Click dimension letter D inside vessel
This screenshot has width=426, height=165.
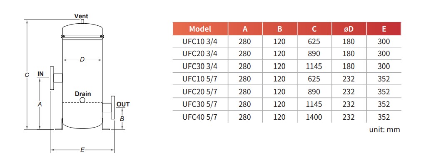(x=82, y=59)
